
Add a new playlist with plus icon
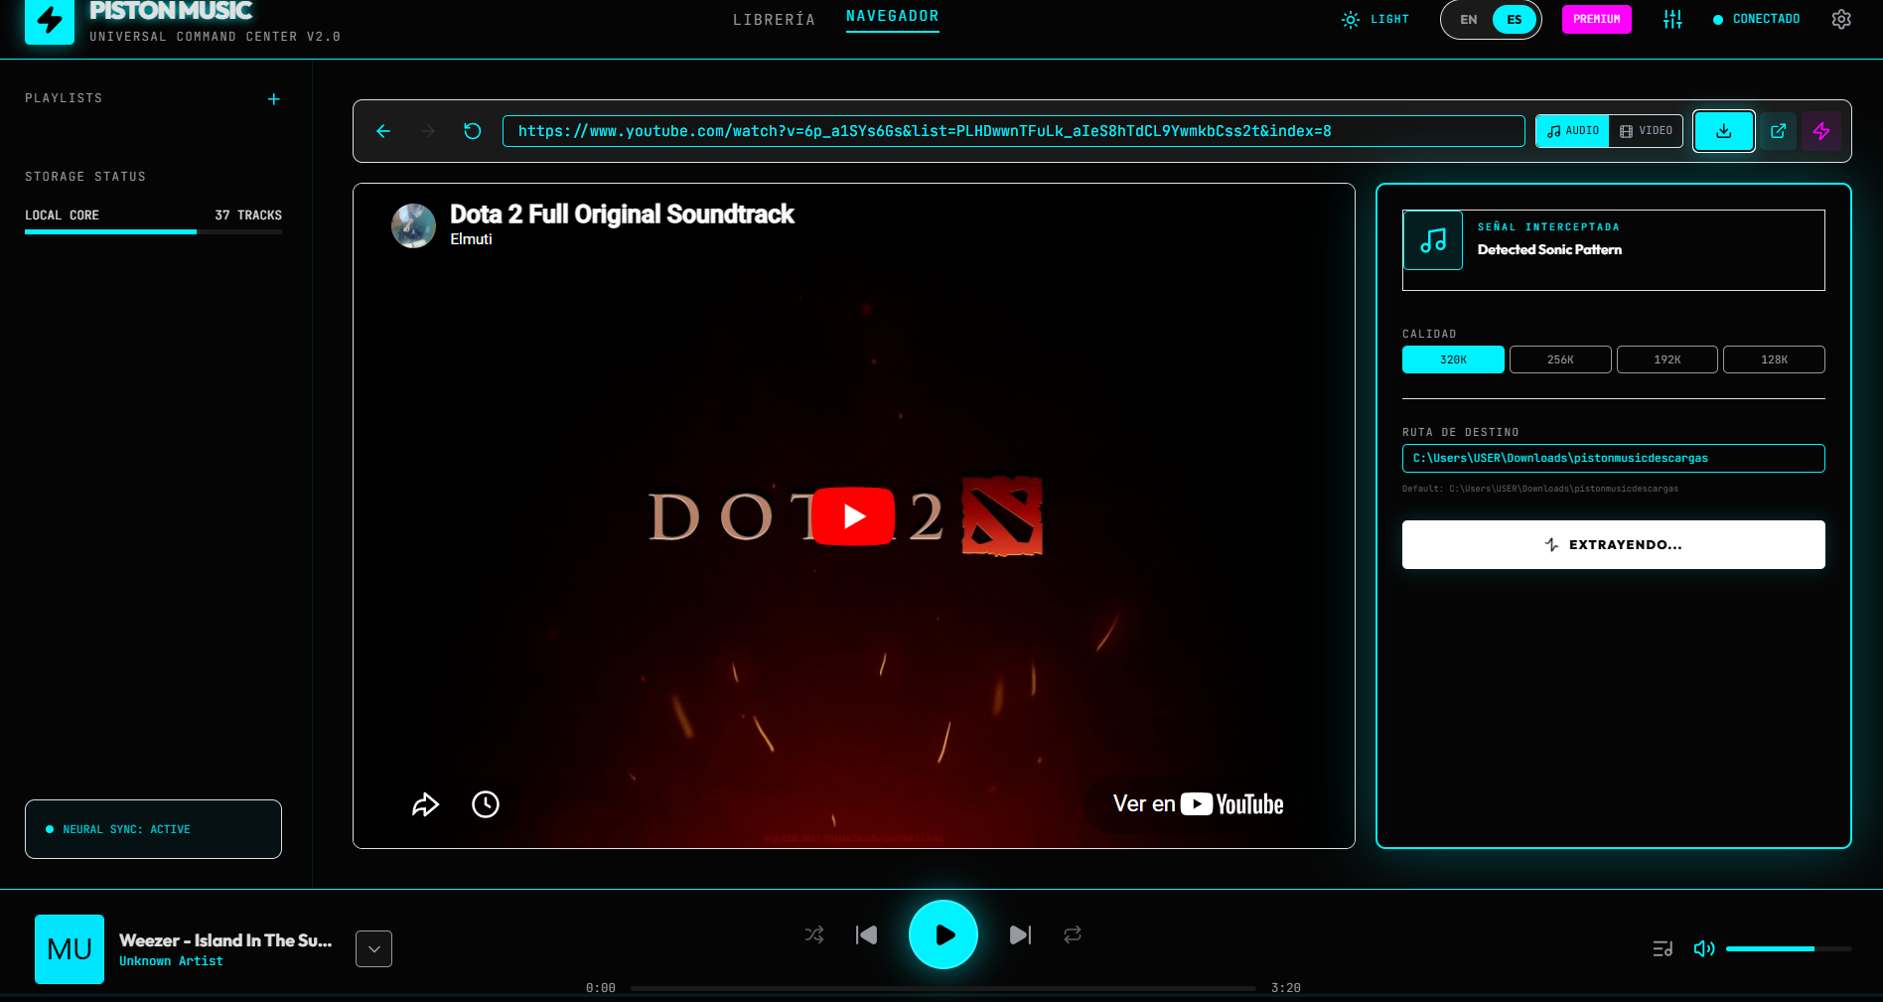pos(274,99)
